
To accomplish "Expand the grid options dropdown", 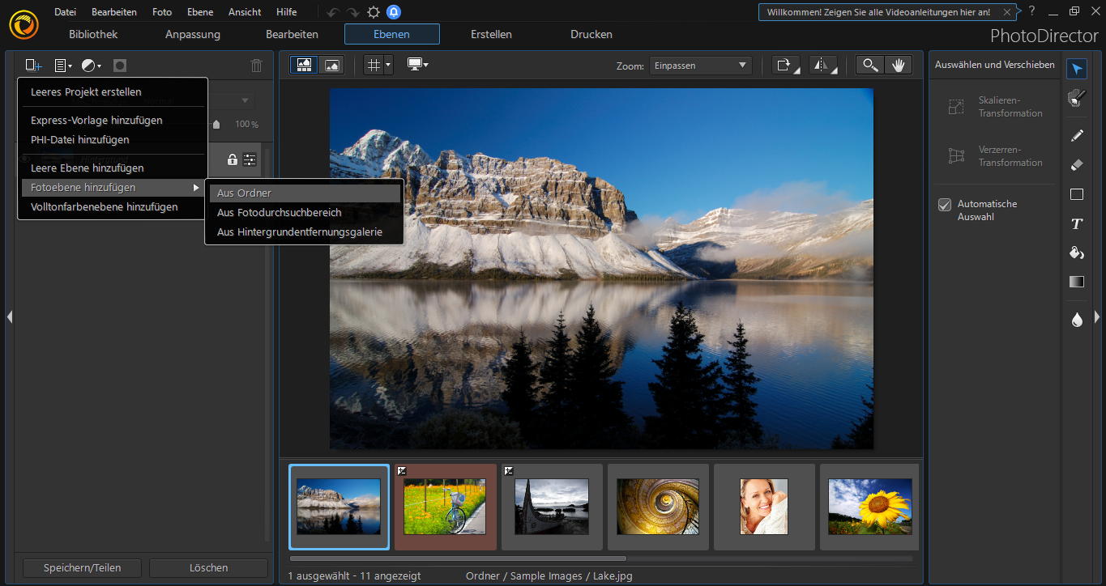I will [x=388, y=66].
